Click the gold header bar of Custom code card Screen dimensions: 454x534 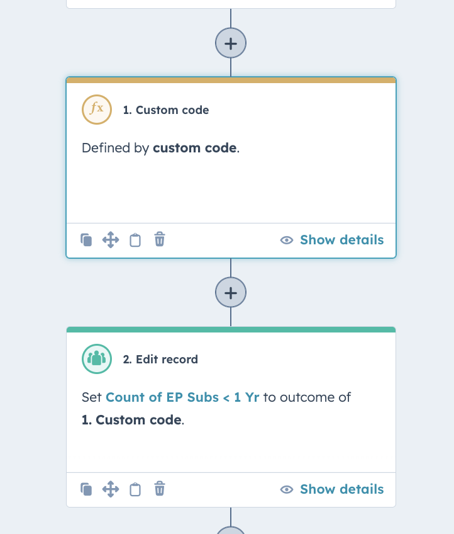(x=231, y=80)
